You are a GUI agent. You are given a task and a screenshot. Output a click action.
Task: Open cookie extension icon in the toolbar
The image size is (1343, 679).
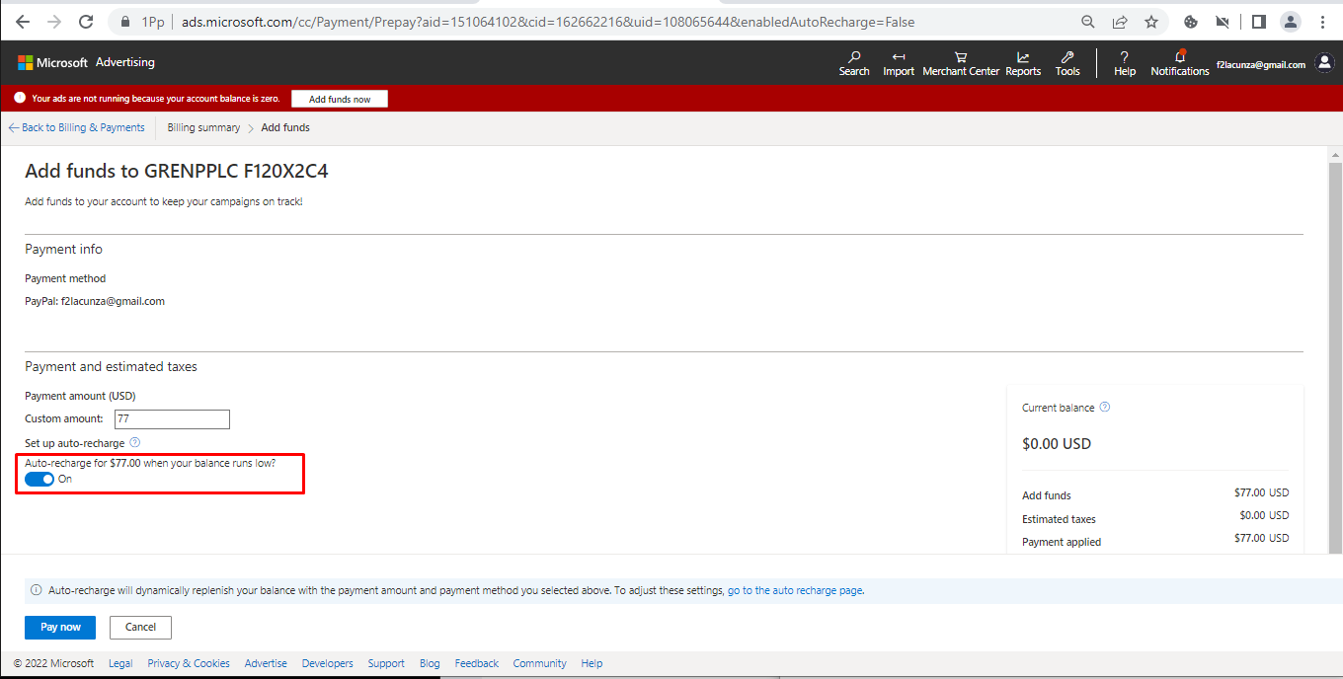point(1191,22)
